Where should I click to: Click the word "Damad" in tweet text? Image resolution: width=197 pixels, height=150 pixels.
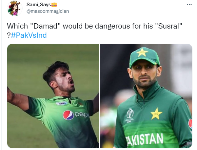tap(46, 26)
